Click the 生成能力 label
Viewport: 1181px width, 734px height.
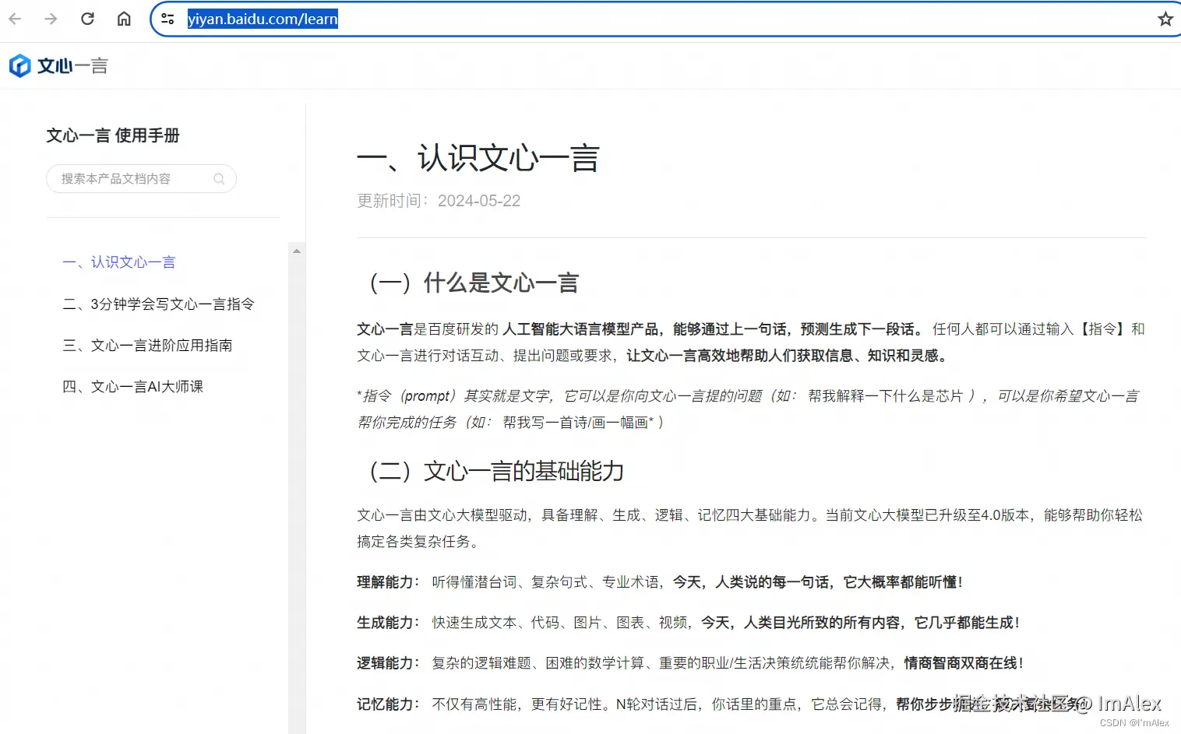(x=388, y=623)
